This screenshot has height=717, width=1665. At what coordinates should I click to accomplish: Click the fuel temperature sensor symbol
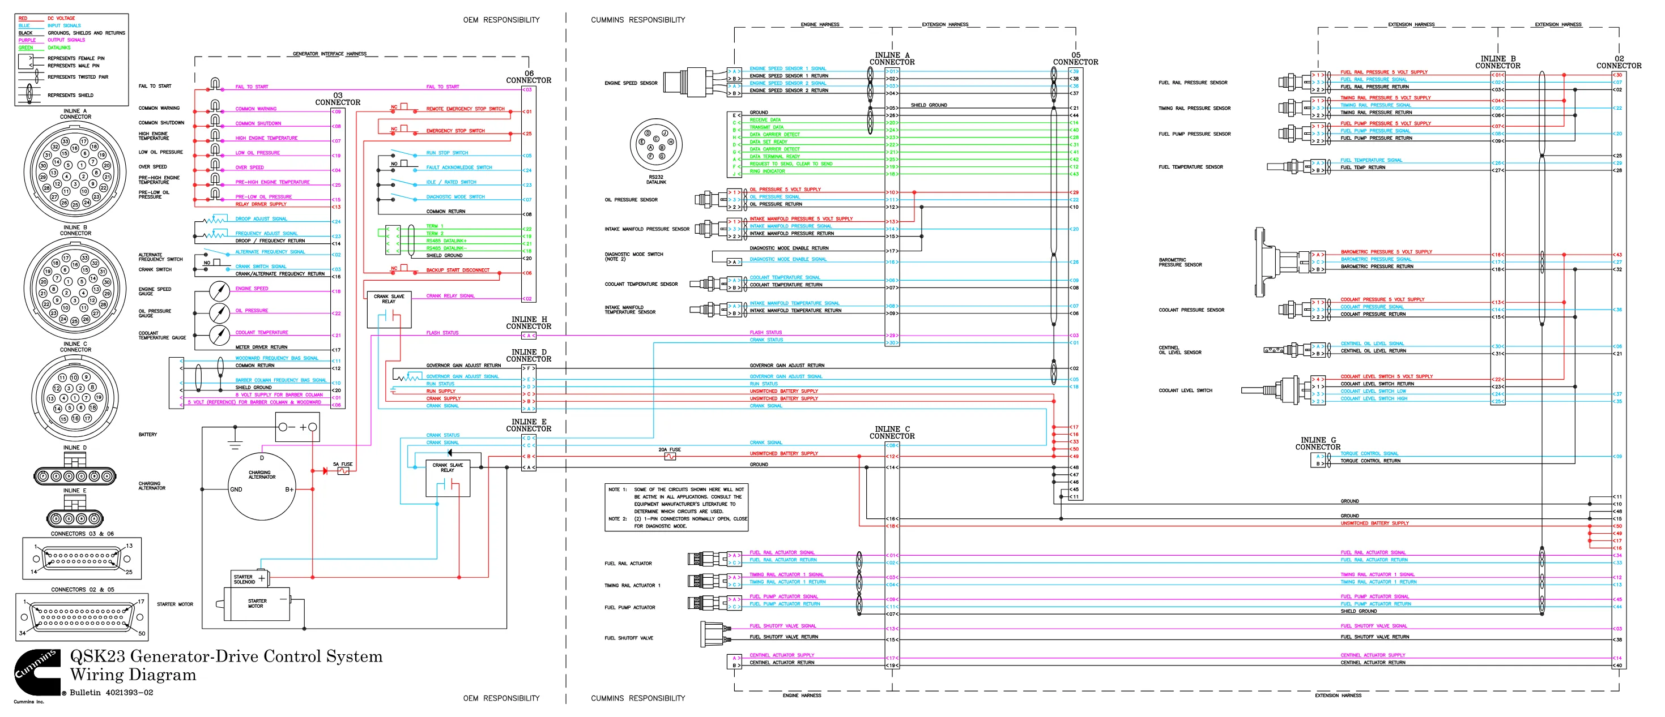click(x=1289, y=166)
